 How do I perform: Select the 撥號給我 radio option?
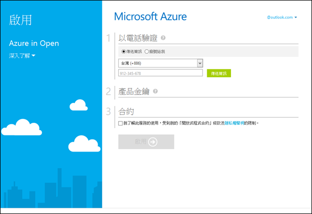pos(147,52)
